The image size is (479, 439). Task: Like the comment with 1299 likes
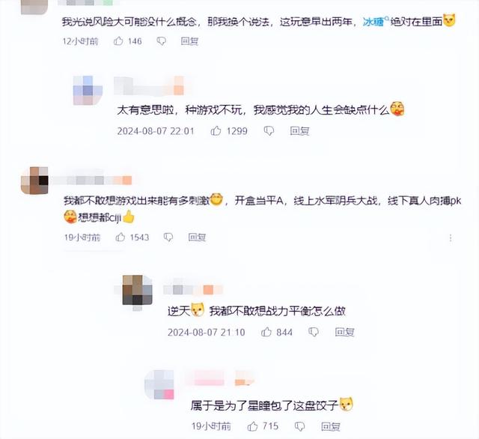coord(216,131)
